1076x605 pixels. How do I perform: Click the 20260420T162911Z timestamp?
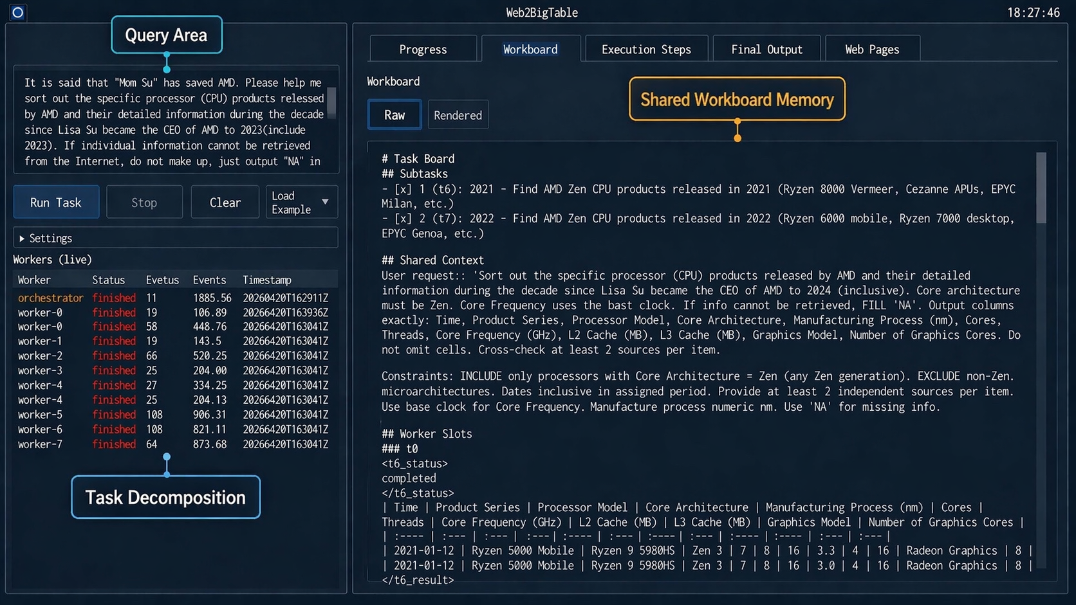(x=285, y=298)
